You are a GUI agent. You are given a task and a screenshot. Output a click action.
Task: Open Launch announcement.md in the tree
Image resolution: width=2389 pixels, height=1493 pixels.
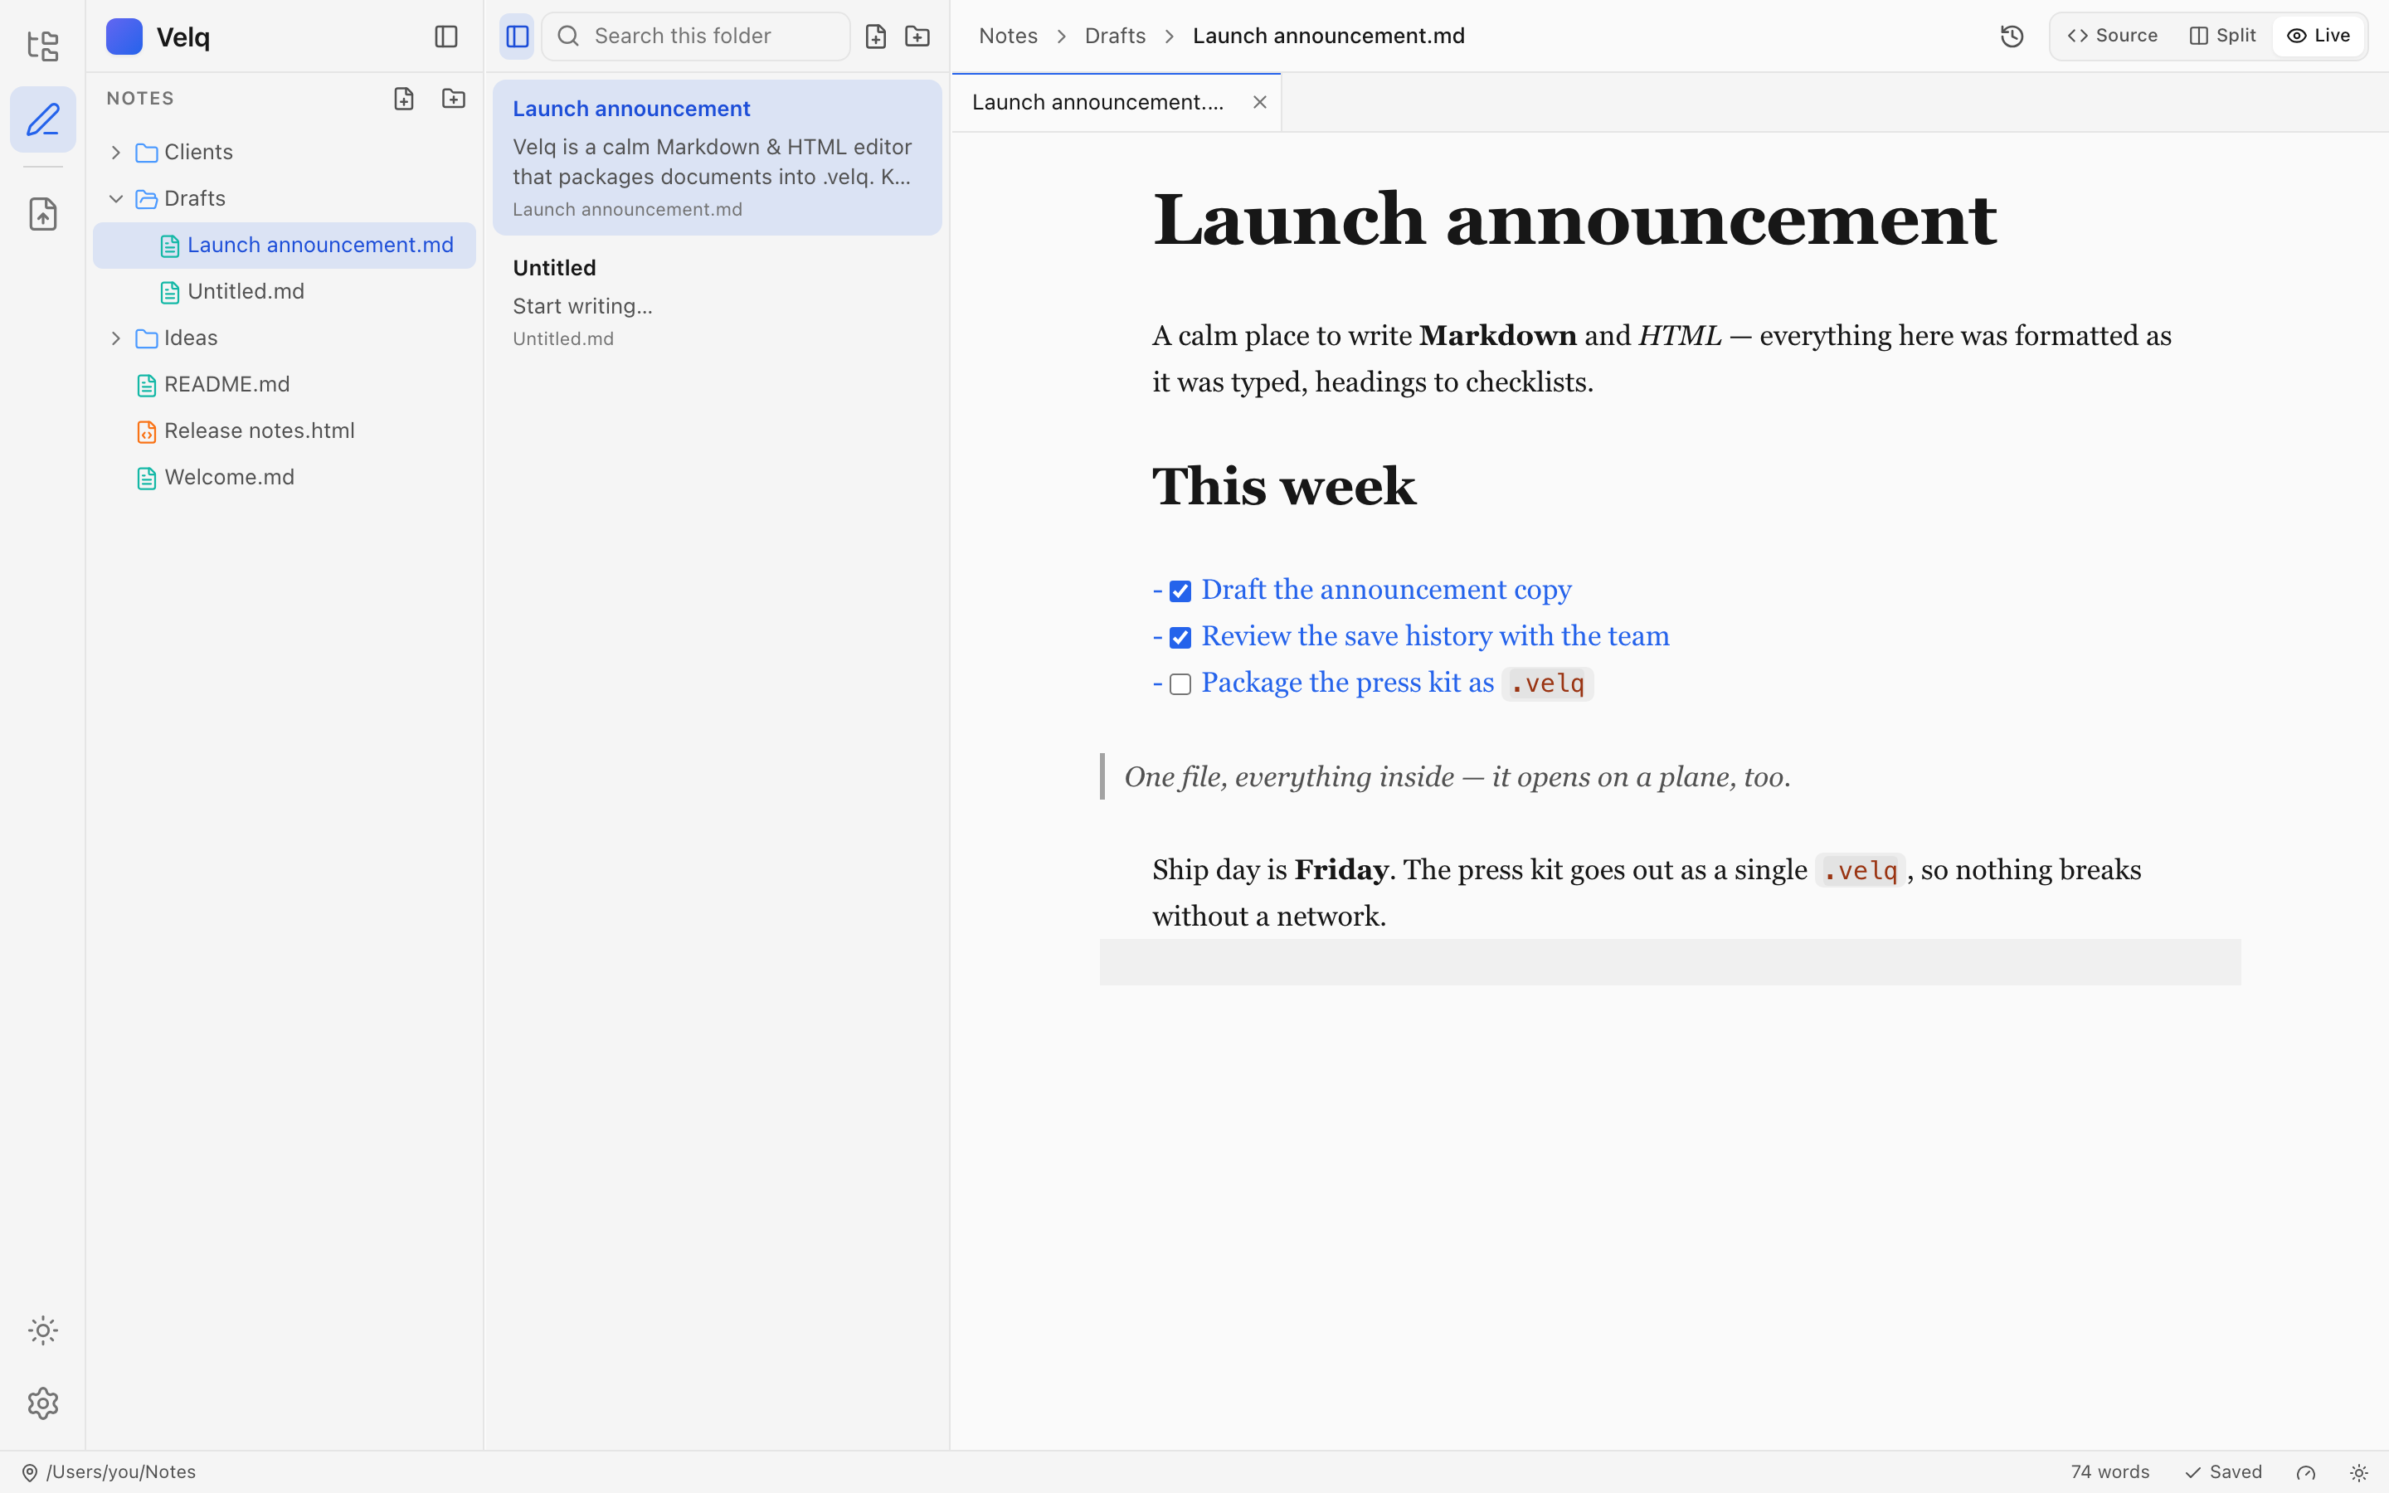[x=285, y=245]
